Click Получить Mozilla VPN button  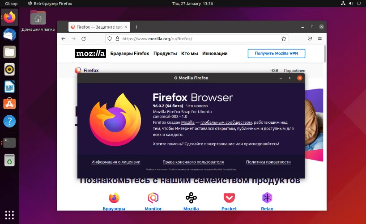pyautogui.click(x=277, y=53)
